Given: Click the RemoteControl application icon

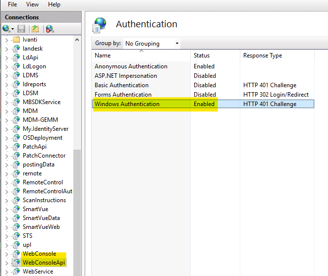Looking at the screenshot, I should click(16, 182).
